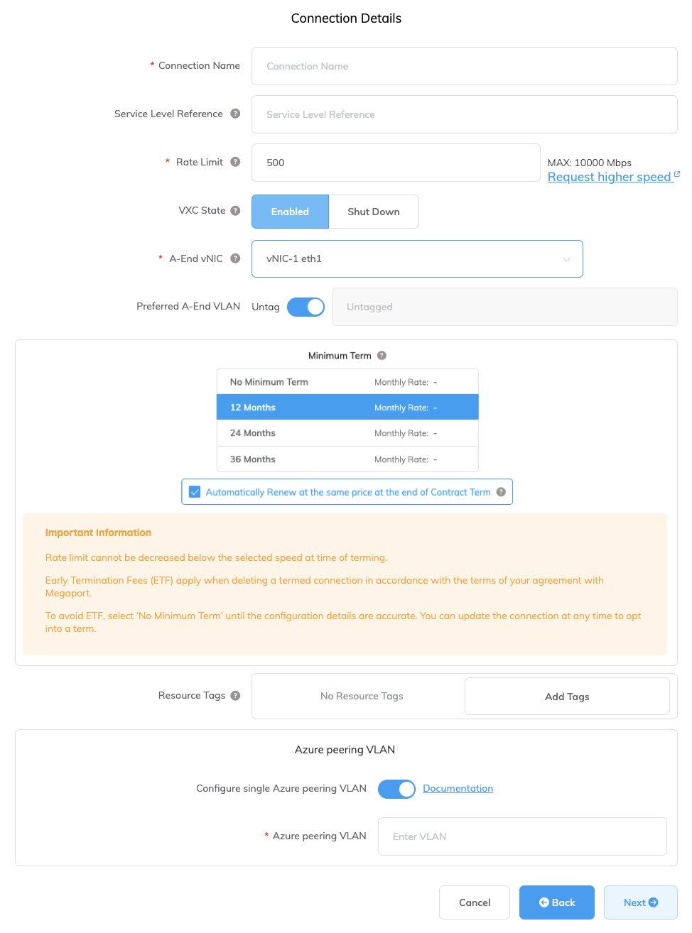This screenshot has width=692, height=933.
Task: Click the Connection Name input field
Action: pyautogui.click(x=464, y=65)
